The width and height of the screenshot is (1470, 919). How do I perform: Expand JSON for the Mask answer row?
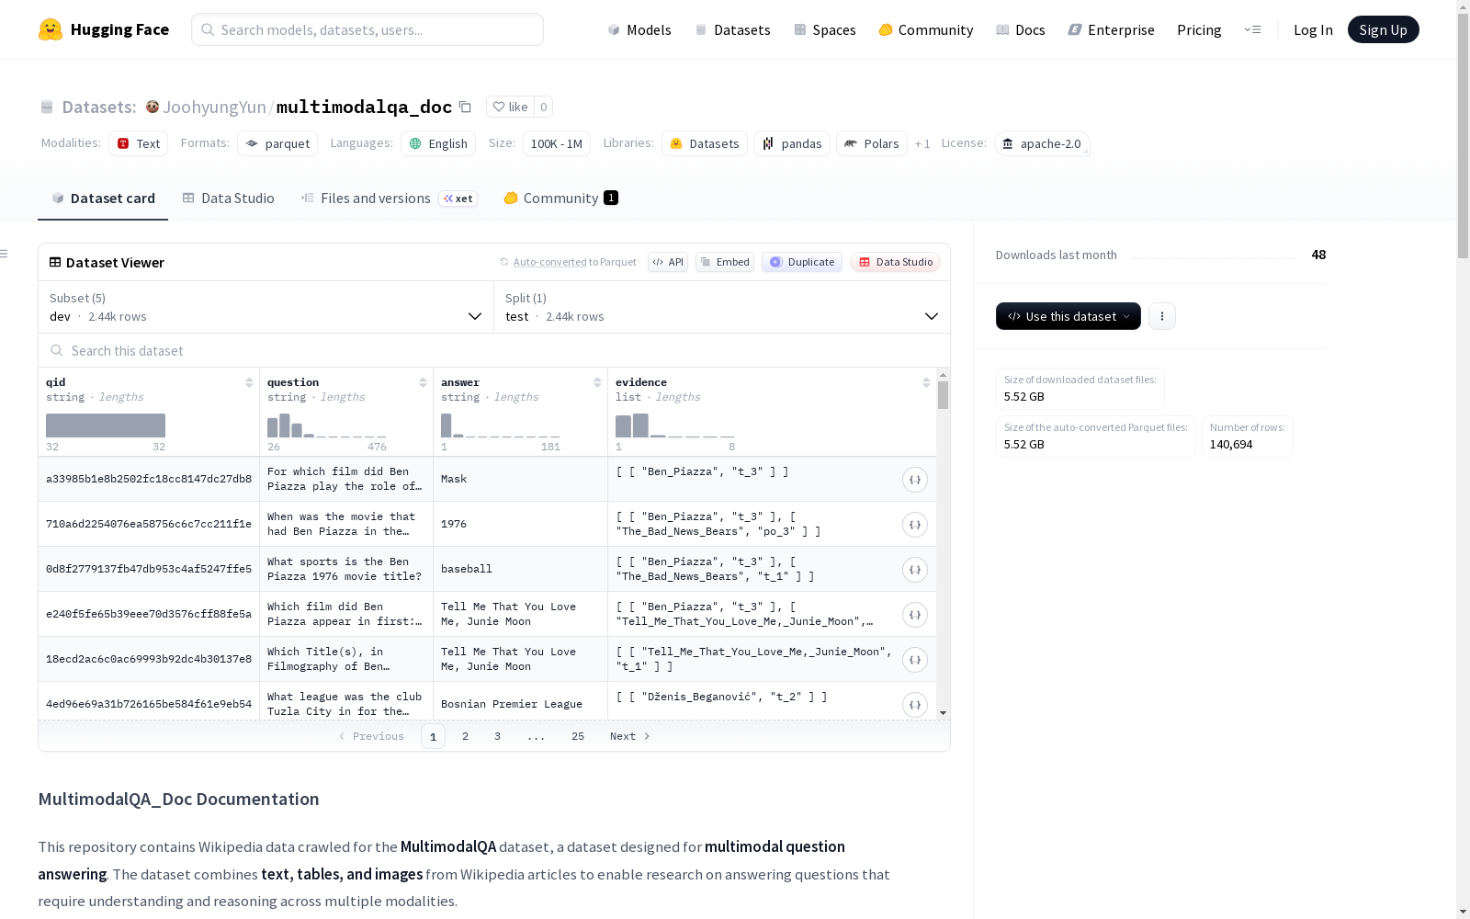pos(915,480)
